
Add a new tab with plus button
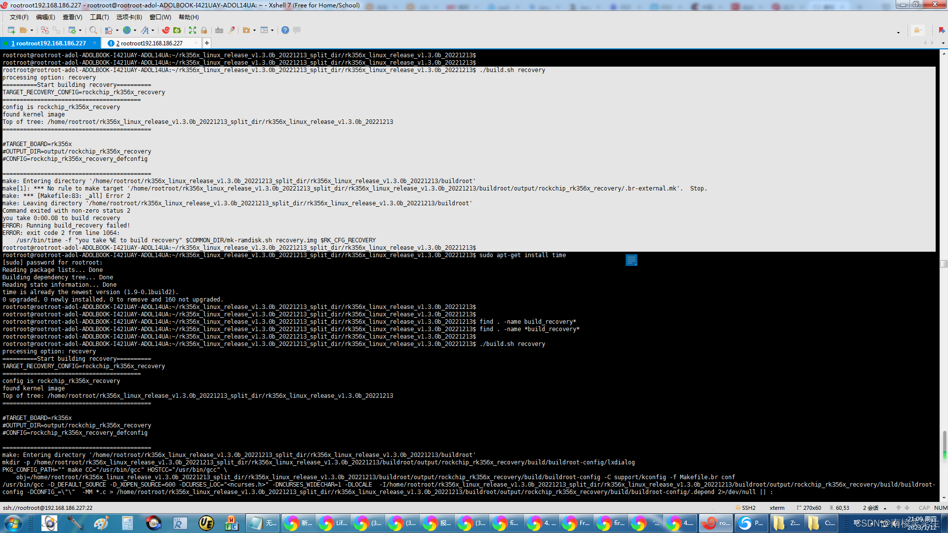point(207,43)
